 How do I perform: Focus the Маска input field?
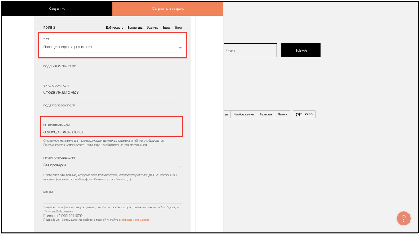[112, 199]
